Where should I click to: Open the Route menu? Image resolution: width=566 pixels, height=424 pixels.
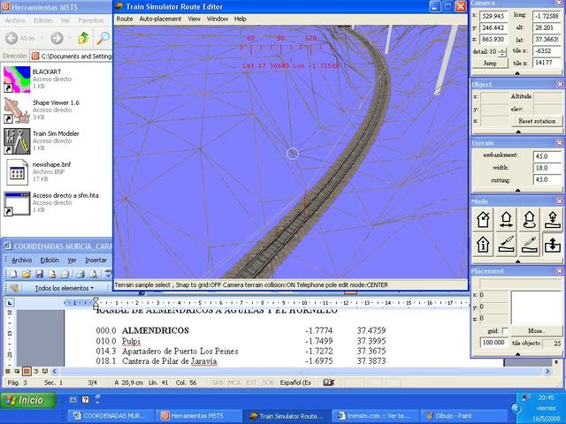(x=125, y=19)
